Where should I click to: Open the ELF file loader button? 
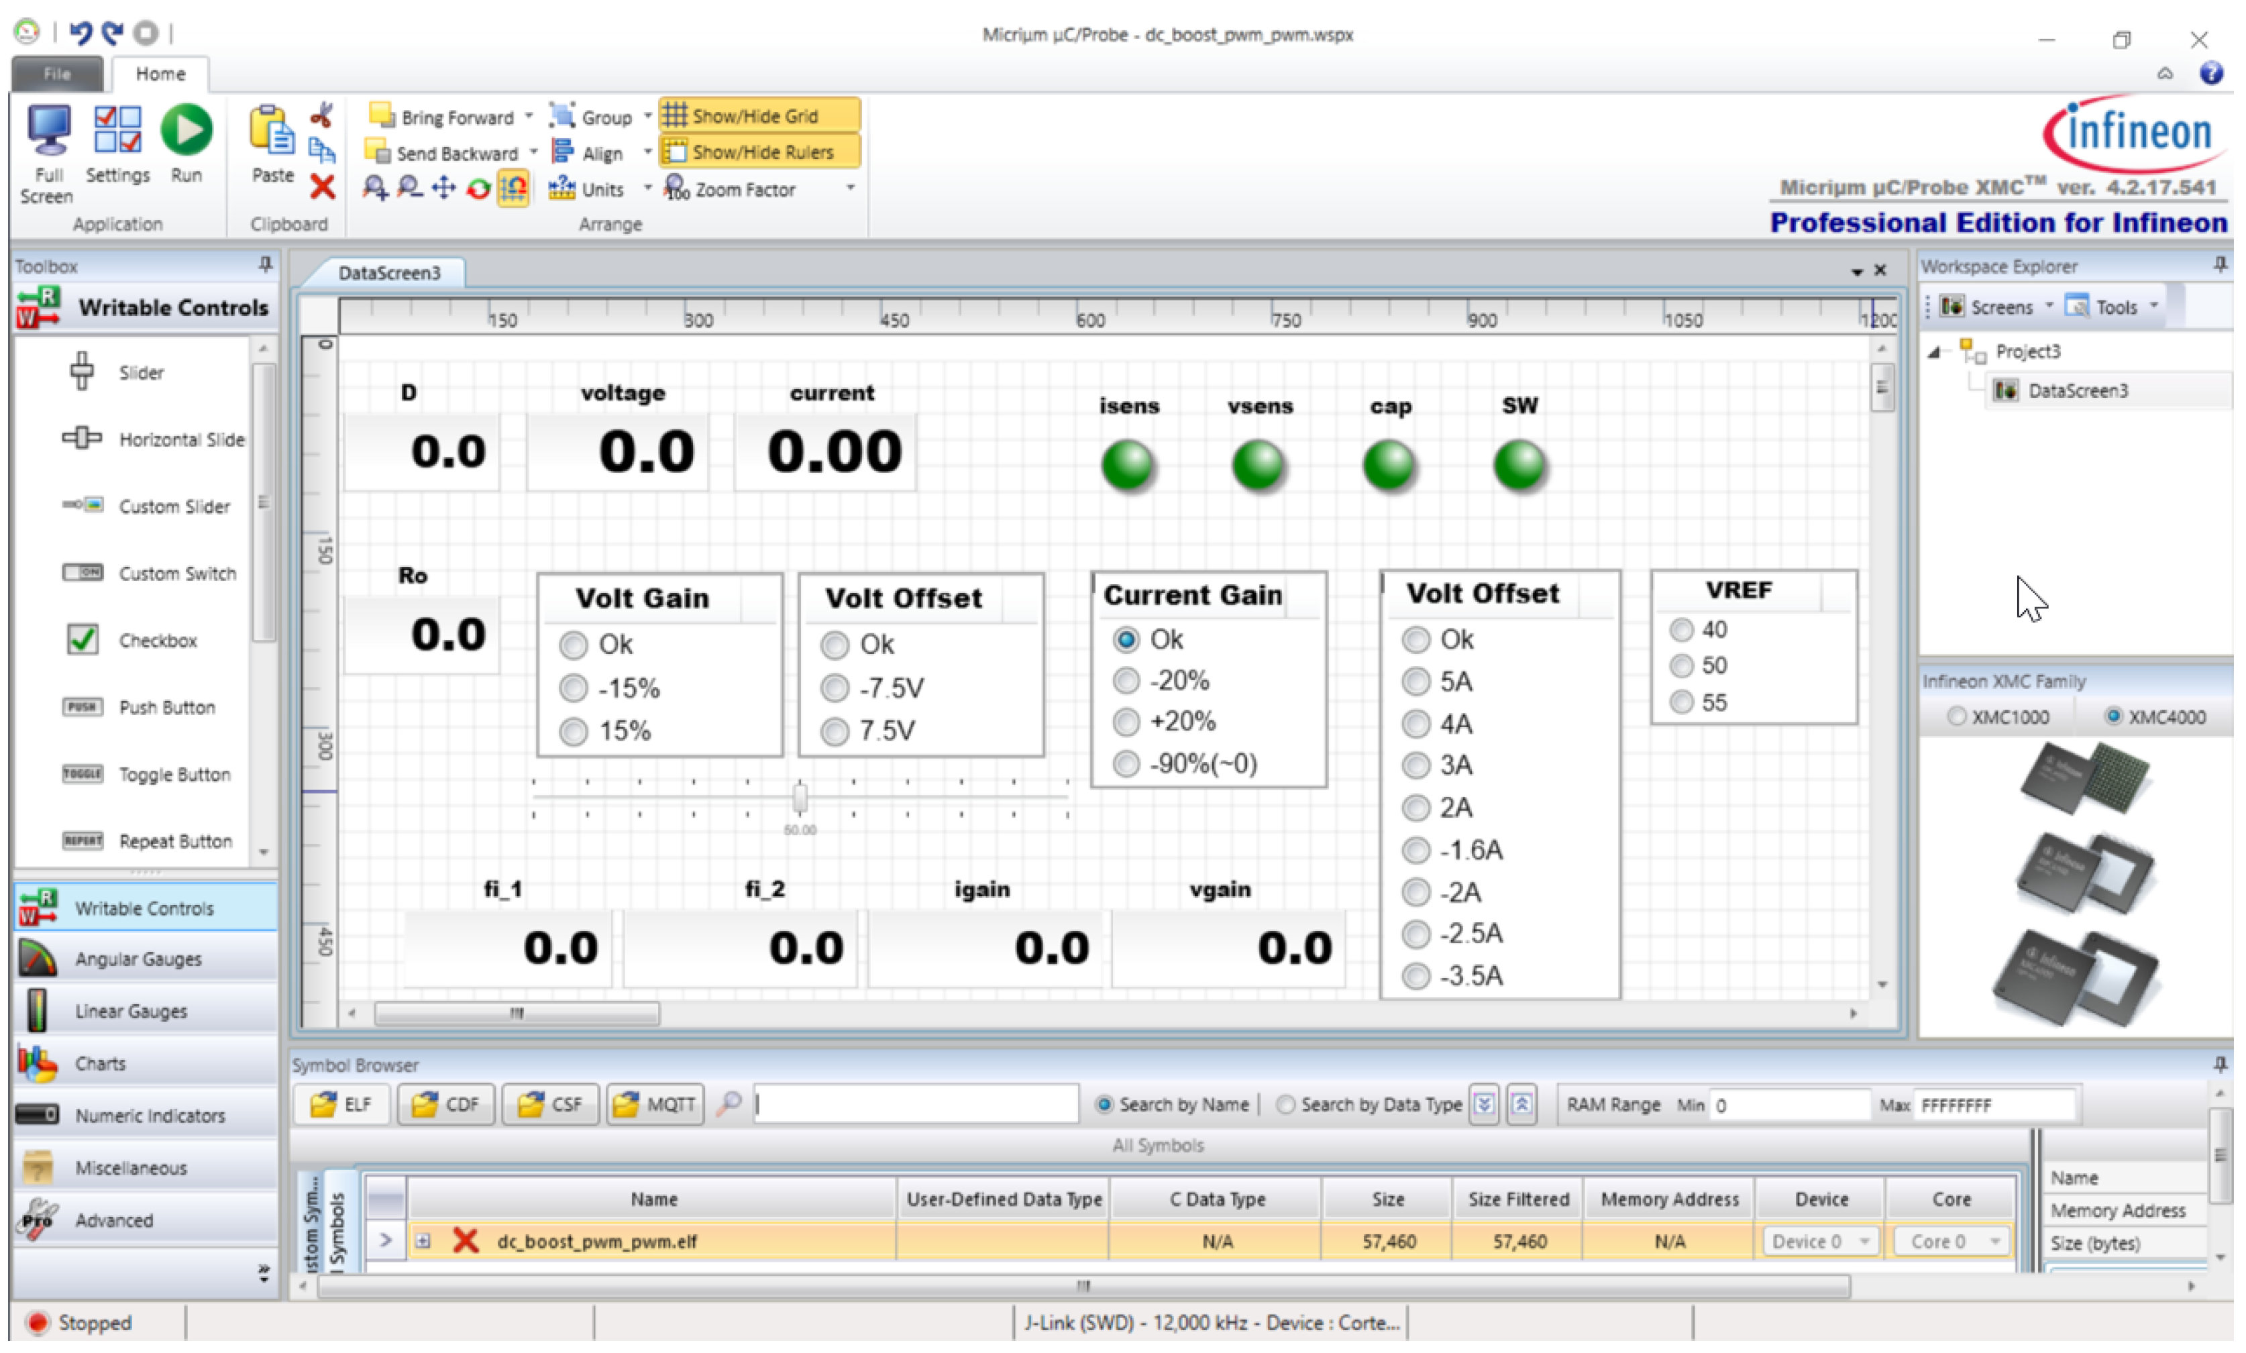(342, 1105)
